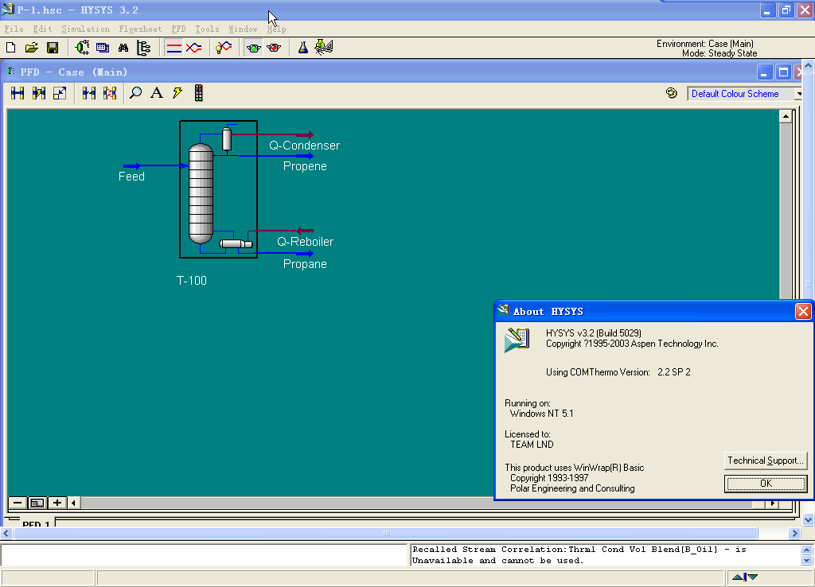Select the T-100 label text
The width and height of the screenshot is (815, 587).
[192, 281]
